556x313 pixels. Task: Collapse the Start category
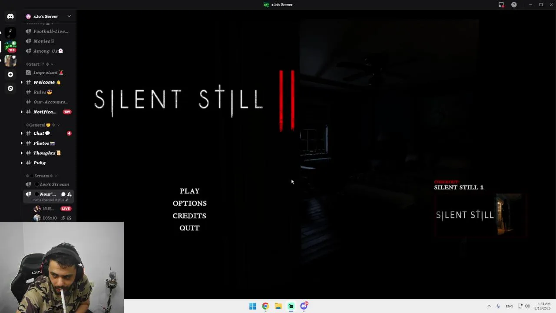coord(39,64)
